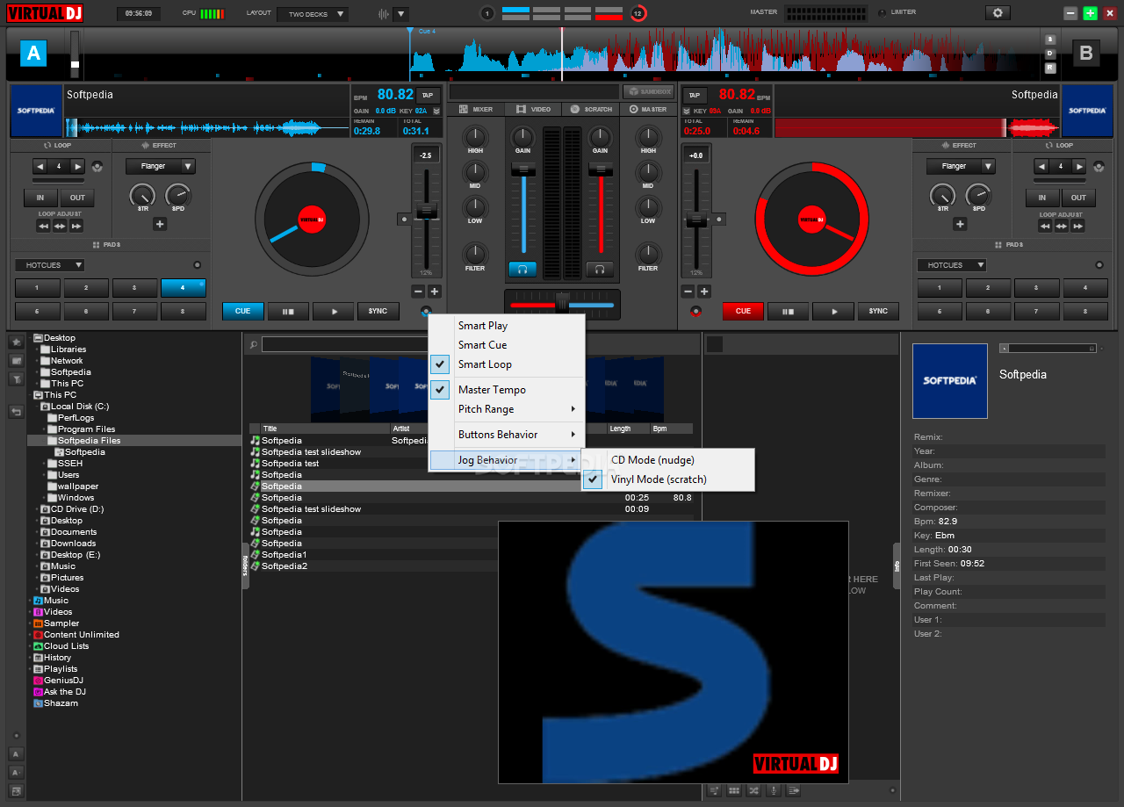Uncheck Master Tempo in the context menu
The image size is (1124, 807).
click(507, 390)
